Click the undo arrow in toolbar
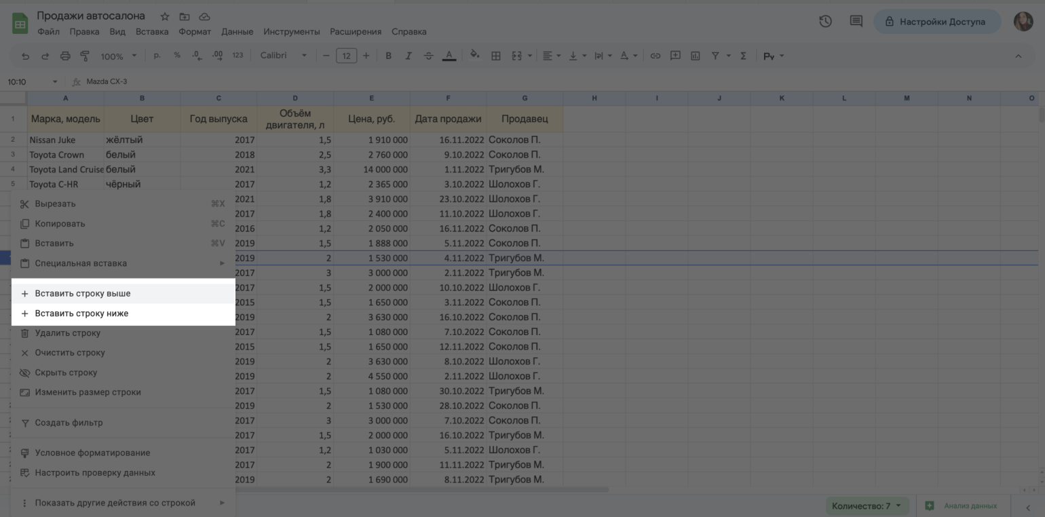The height and width of the screenshot is (517, 1045). 26,56
